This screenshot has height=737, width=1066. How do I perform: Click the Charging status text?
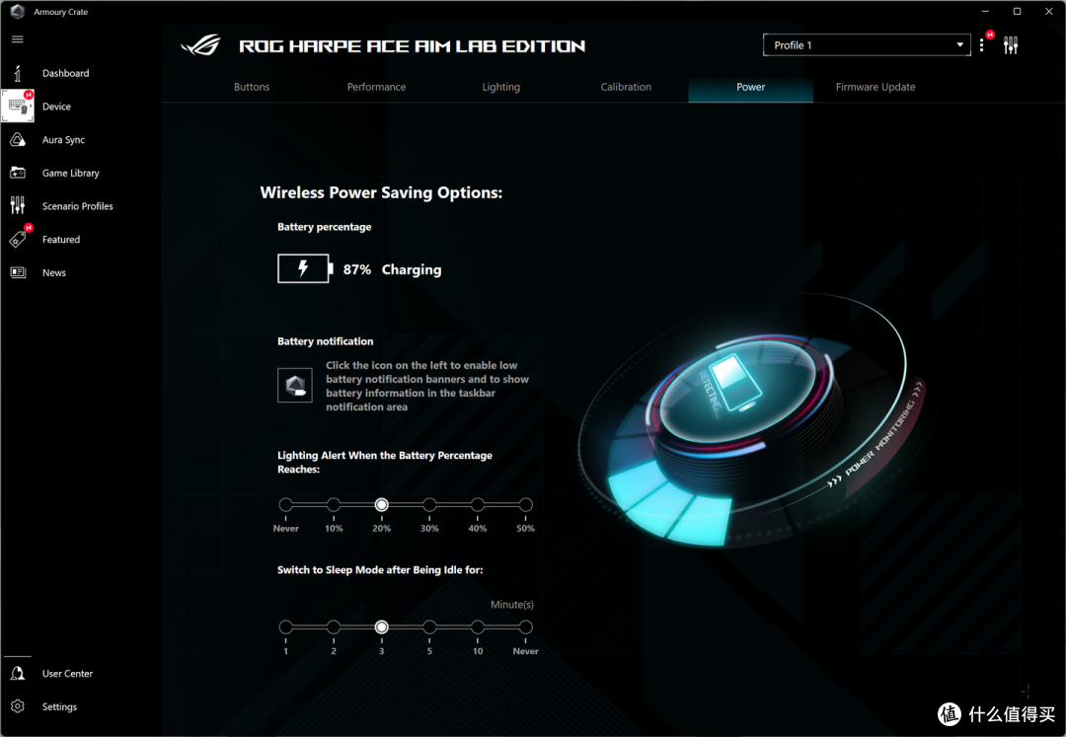pyautogui.click(x=412, y=270)
